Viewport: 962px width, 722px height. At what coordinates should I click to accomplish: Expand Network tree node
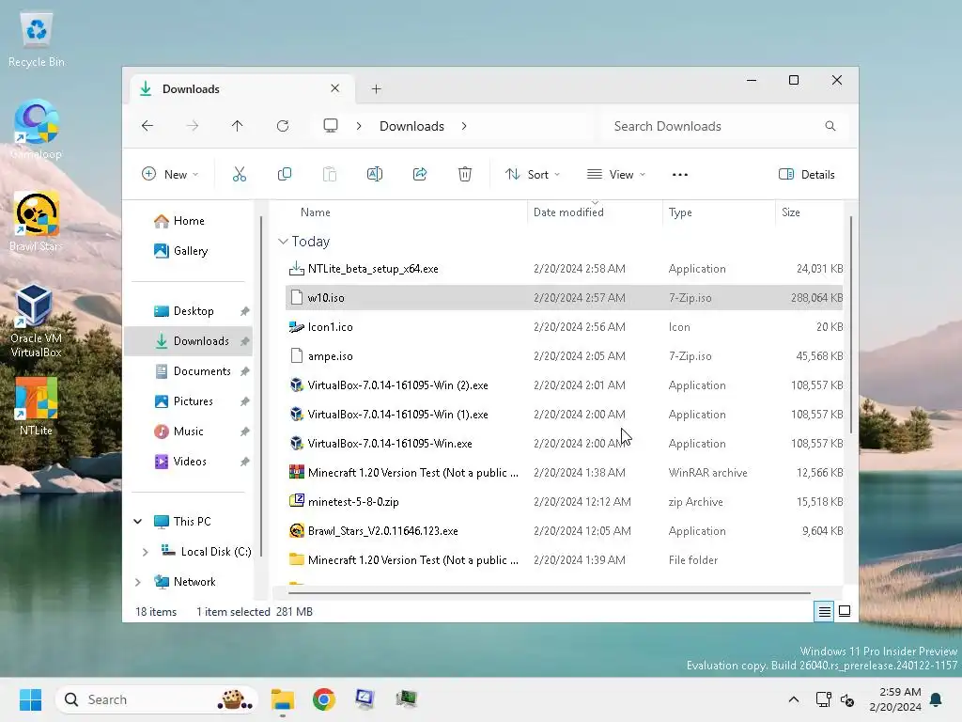[x=138, y=581]
